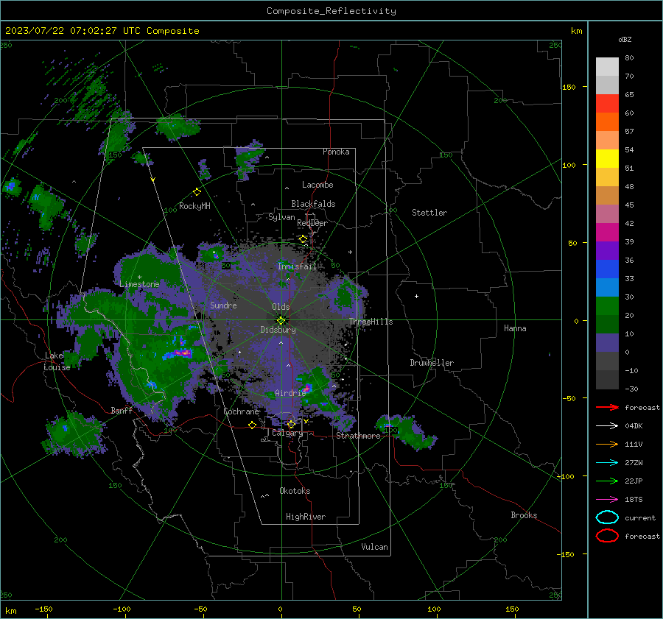Pick the magenta 39–42 dBZ legend swatch
This screenshot has height=619, width=663.
tap(607, 233)
